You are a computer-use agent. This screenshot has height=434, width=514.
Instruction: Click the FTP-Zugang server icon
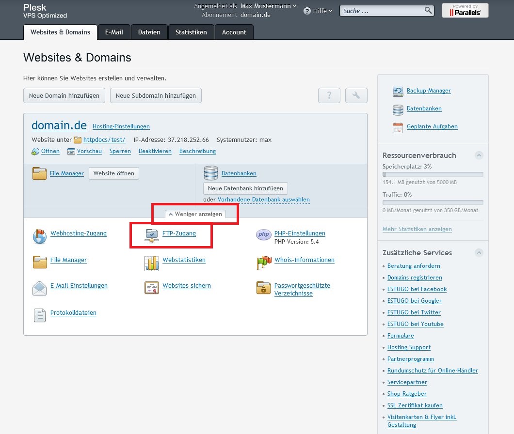click(x=152, y=235)
